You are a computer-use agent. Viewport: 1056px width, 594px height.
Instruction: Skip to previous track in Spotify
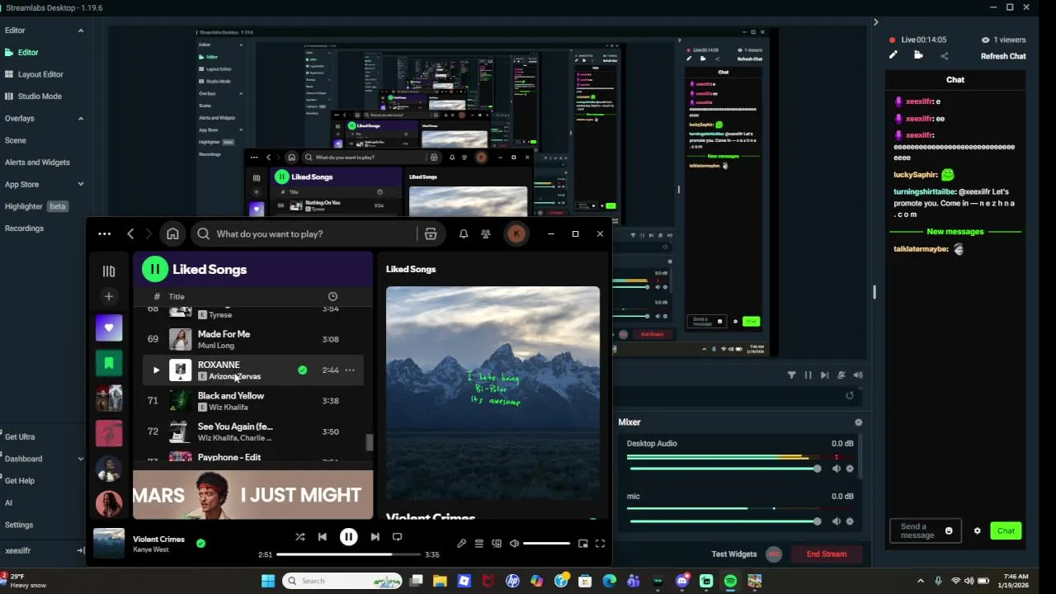tap(323, 536)
